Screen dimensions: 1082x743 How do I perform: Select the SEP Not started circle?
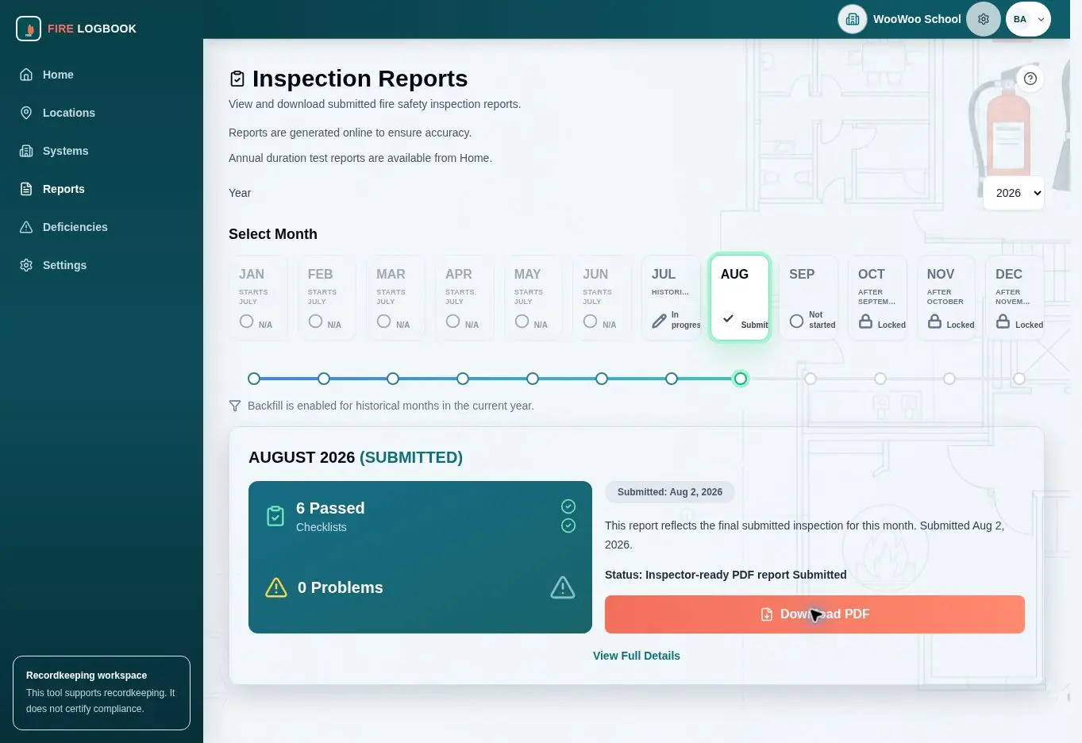click(797, 321)
